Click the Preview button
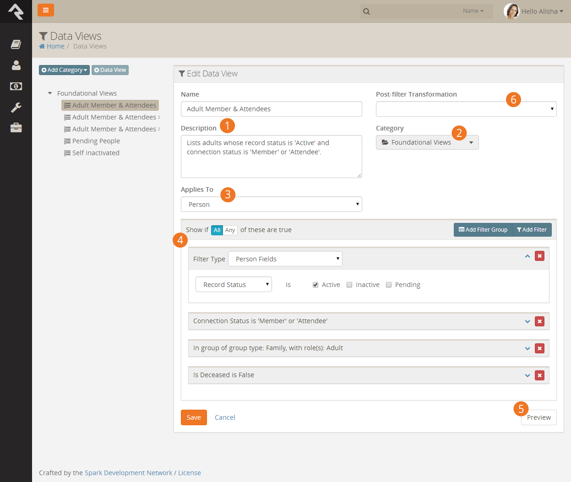The height and width of the screenshot is (482, 571). coord(539,417)
